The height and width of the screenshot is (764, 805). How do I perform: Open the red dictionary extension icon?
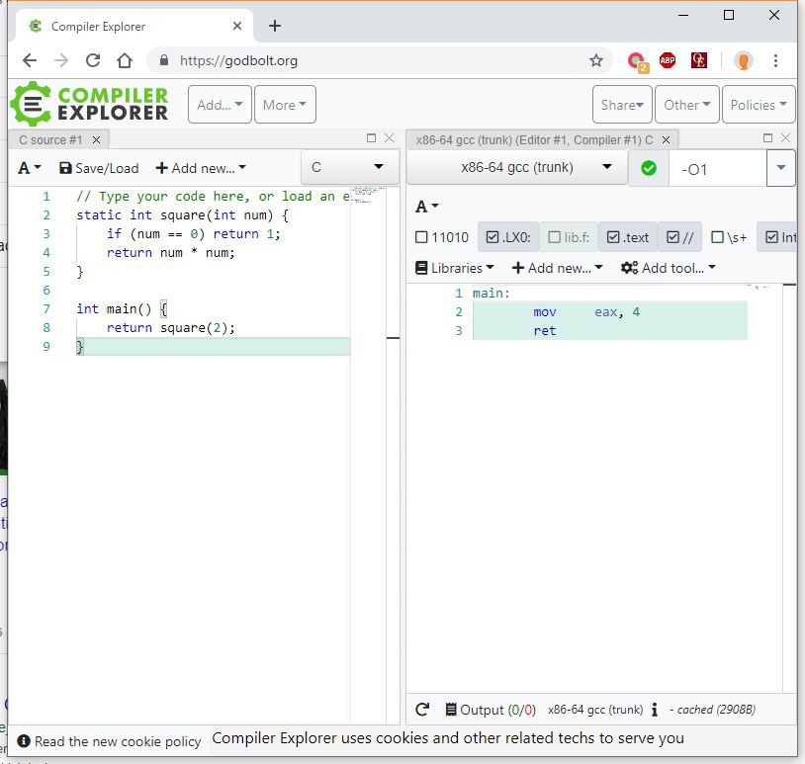pyautogui.click(x=699, y=60)
